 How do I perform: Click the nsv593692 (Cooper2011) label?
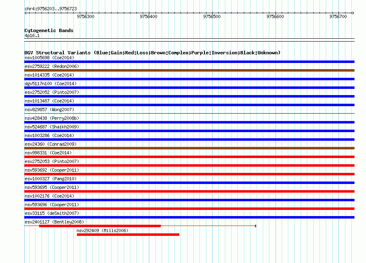52,170
